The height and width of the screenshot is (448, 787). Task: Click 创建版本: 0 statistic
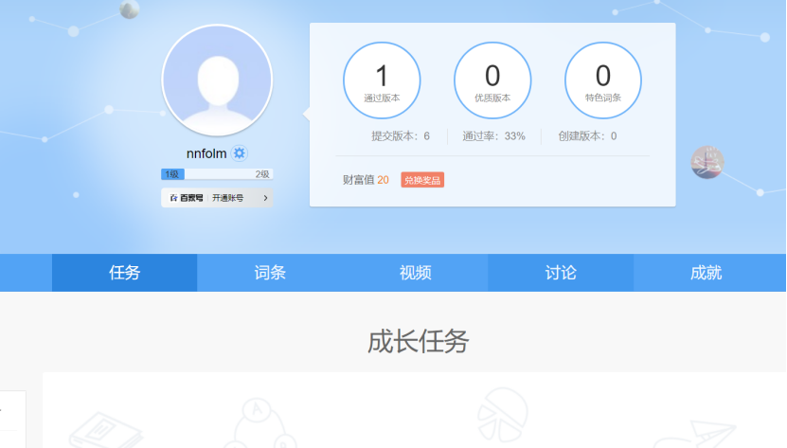tap(587, 136)
